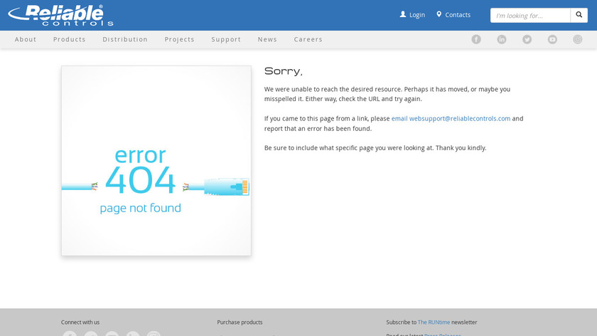Open the Careers menu
Screen dimensions: 597x336
(308, 39)
